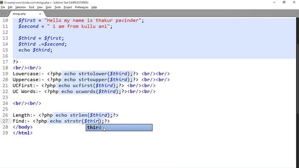The image size is (299, 168).
Task: Click line number 10 in the gutter
Action: click(x=5, y=21)
